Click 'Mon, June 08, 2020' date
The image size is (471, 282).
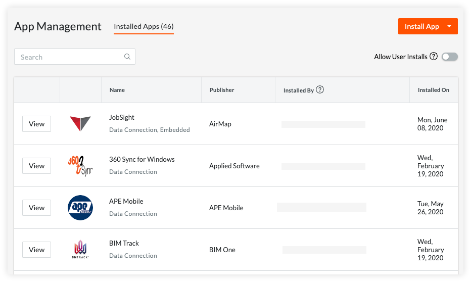coord(432,124)
